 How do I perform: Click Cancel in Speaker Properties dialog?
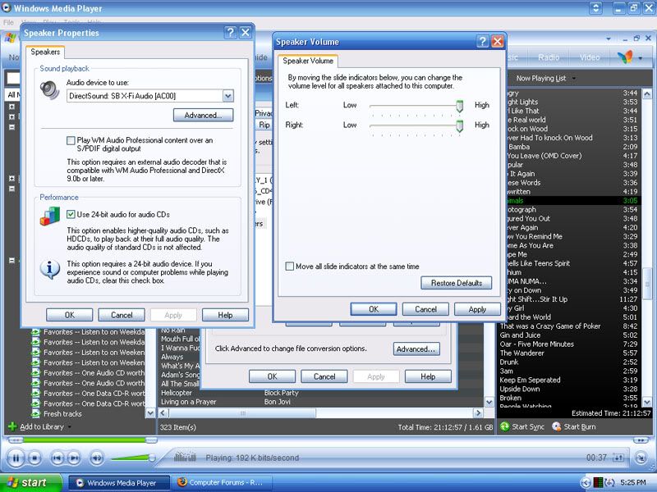pyautogui.click(x=122, y=315)
